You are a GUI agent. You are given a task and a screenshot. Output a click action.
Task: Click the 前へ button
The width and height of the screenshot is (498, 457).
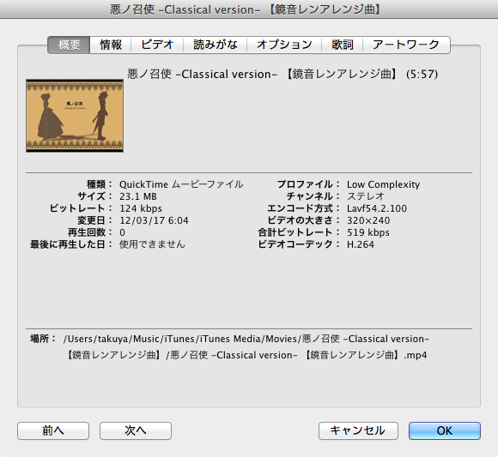click(x=53, y=430)
